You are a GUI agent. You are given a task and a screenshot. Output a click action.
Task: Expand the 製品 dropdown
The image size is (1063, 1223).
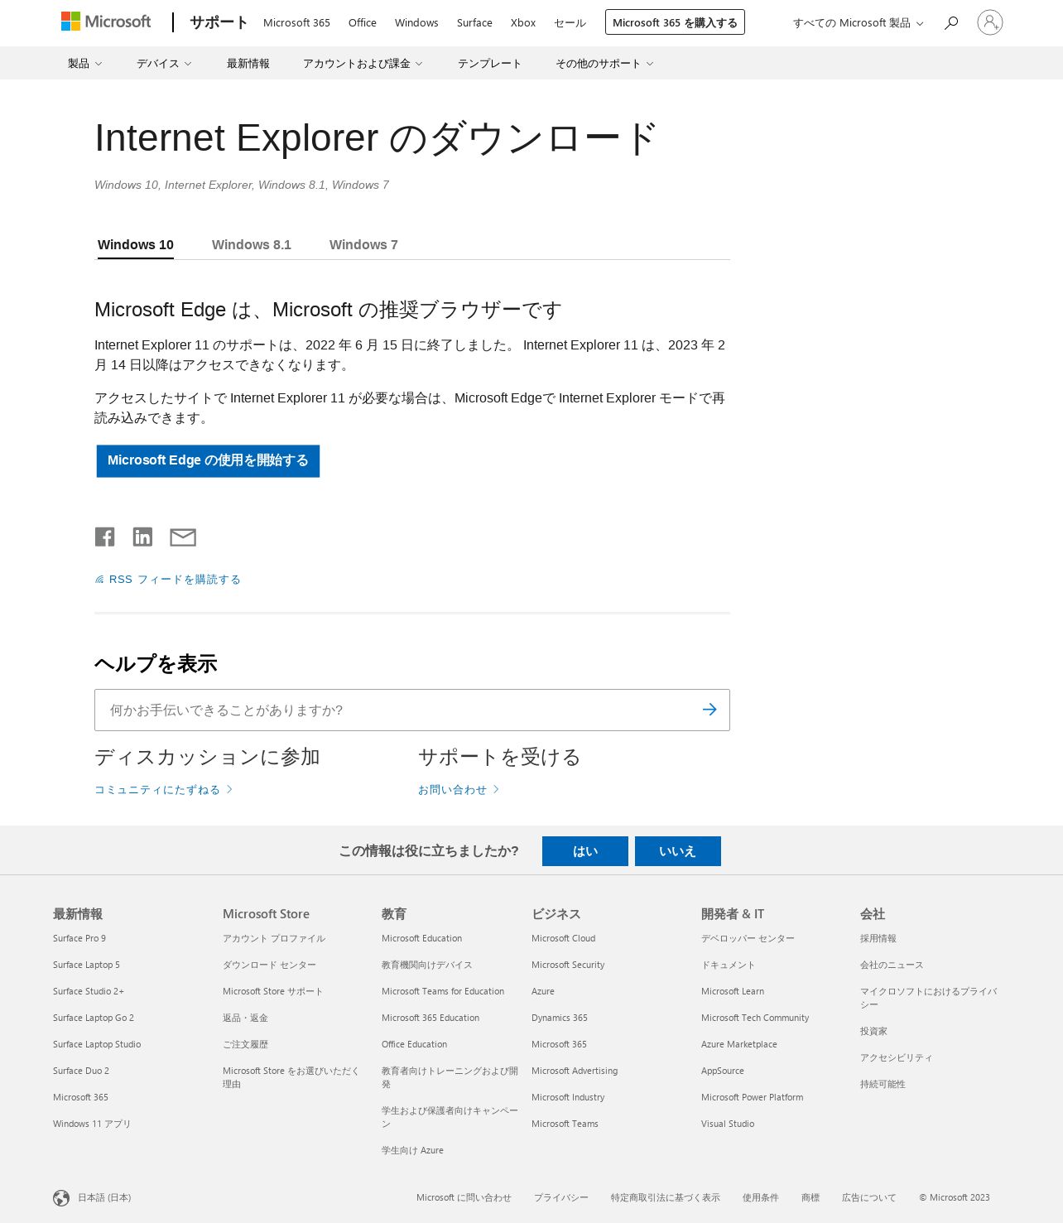tap(84, 64)
